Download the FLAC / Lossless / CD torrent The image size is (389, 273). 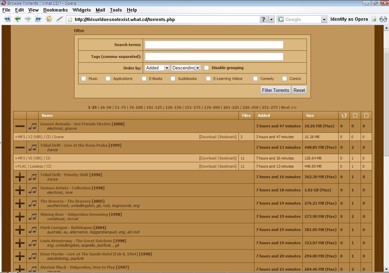[208, 166]
